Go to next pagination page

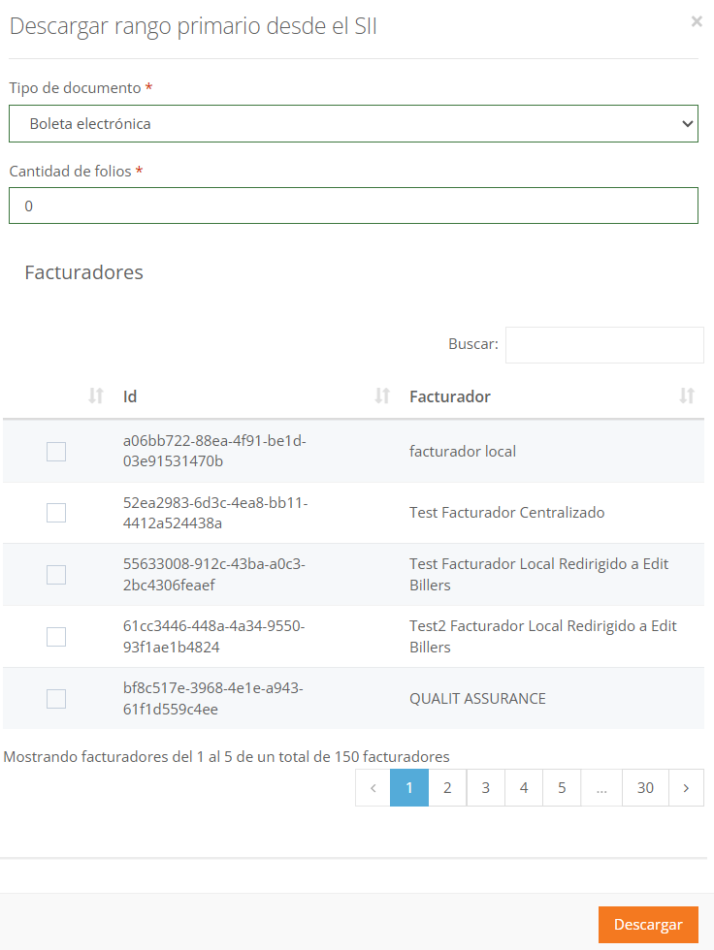686,787
